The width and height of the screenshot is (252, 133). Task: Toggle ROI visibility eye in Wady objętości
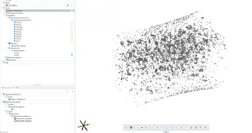pyautogui.click(x=72, y=55)
